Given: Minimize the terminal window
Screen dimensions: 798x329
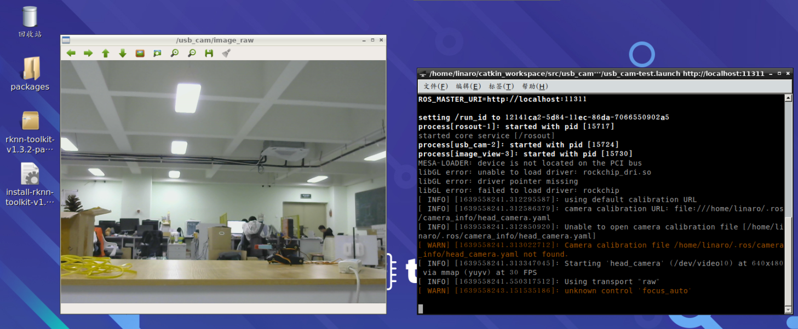Looking at the screenshot, I should (x=771, y=73).
